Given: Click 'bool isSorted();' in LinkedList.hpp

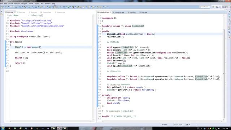Looking at the screenshot, I should coord(117,61).
